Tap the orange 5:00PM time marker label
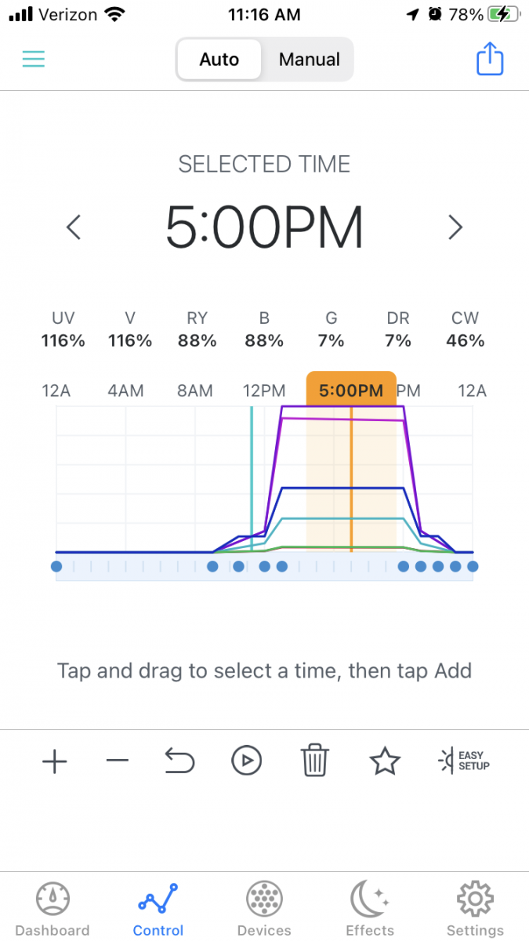Viewport: 529px width, 941px height. click(x=351, y=390)
